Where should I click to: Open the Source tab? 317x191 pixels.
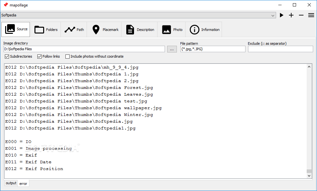tap(16, 29)
